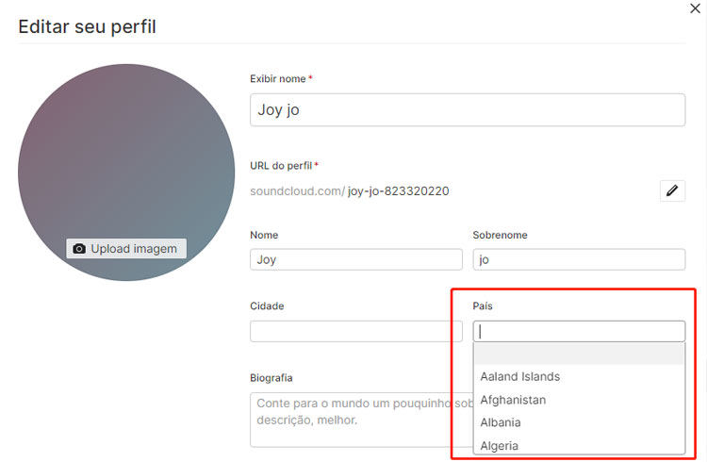This screenshot has height=462, width=707.
Task: Click the "Exibir nome" field label
Action: (x=277, y=79)
